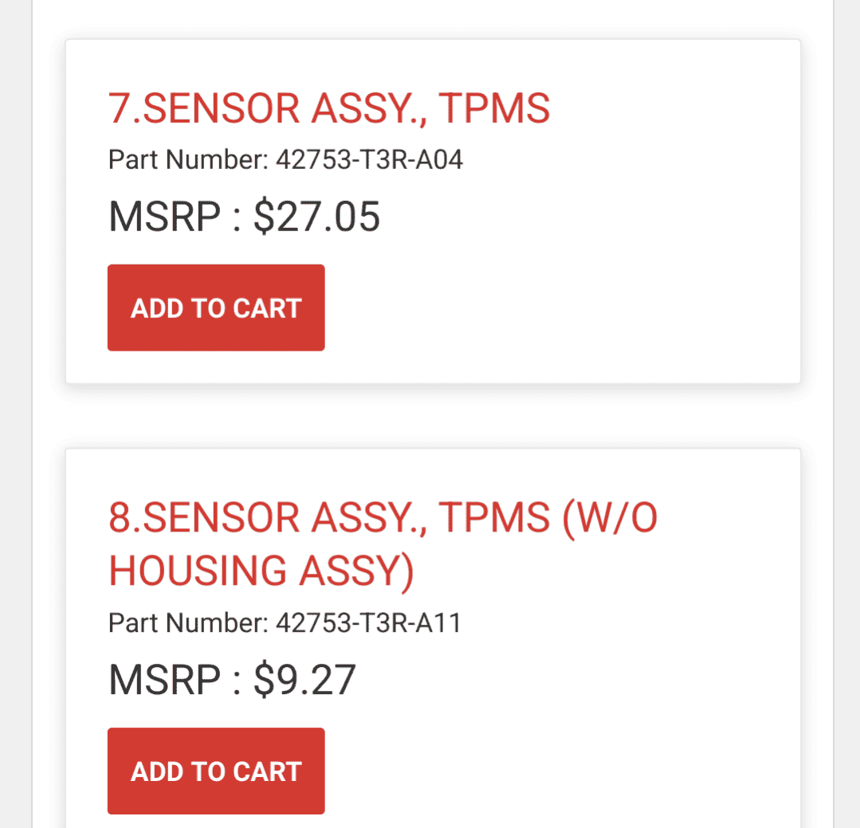Click the number 7 prefix in the first title
Screen dimensions: 860x828
pyautogui.click(x=118, y=108)
